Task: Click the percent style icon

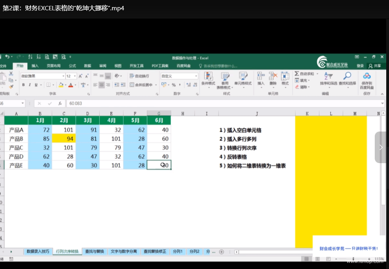Action: click(x=174, y=85)
